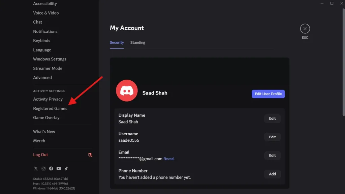Open Activity Privacy settings

pos(48,99)
